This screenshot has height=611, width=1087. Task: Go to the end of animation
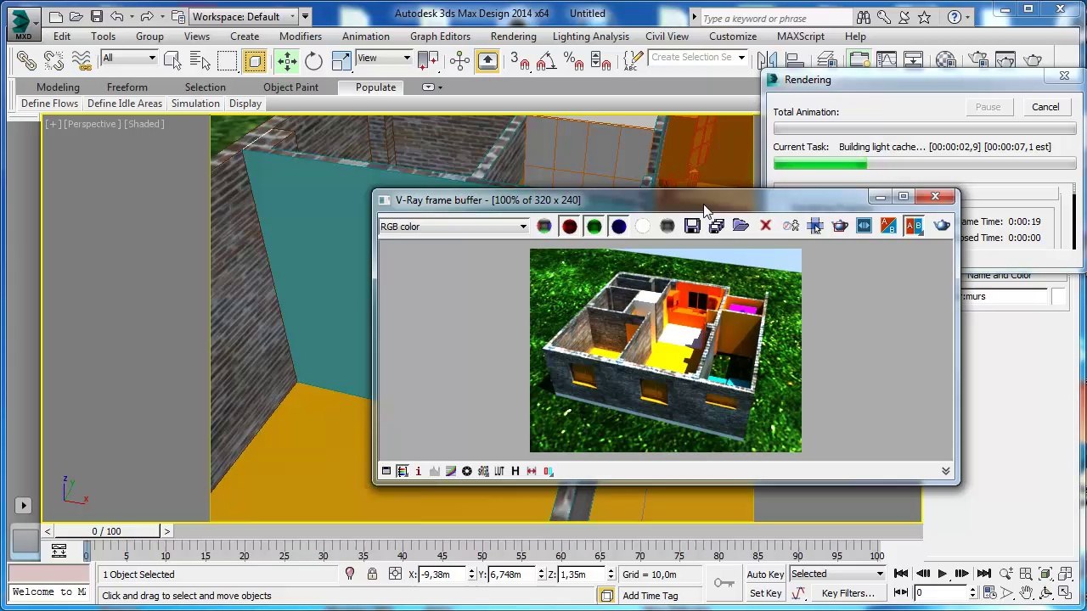(983, 575)
